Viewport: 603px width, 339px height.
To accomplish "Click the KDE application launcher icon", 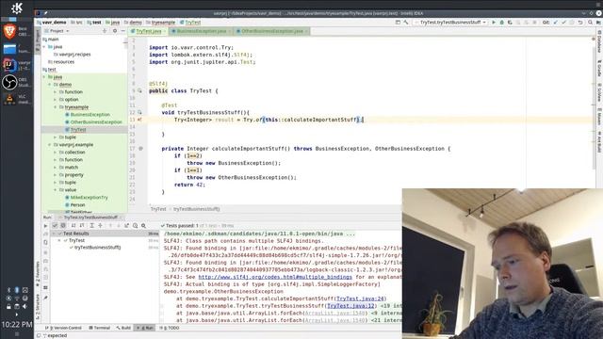I will point(17,8).
